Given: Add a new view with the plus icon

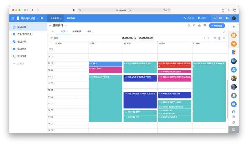Looking at the screenshot, I should pos(53,31).
